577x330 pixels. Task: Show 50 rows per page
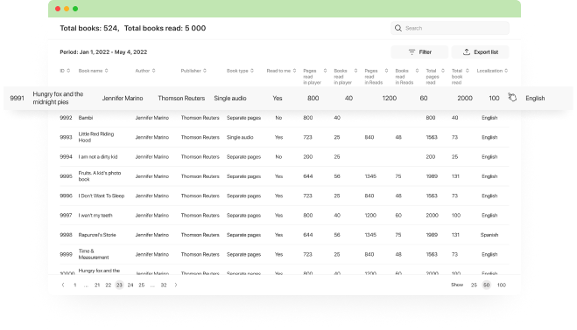tap(487, 285)
